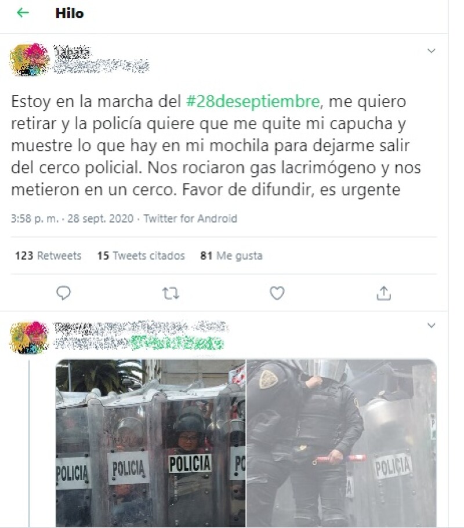Image resolution: width=464 pixels, height=528 pixels.
Task: Expand the main tweet options chevron
Action: [x=432, y=51]
